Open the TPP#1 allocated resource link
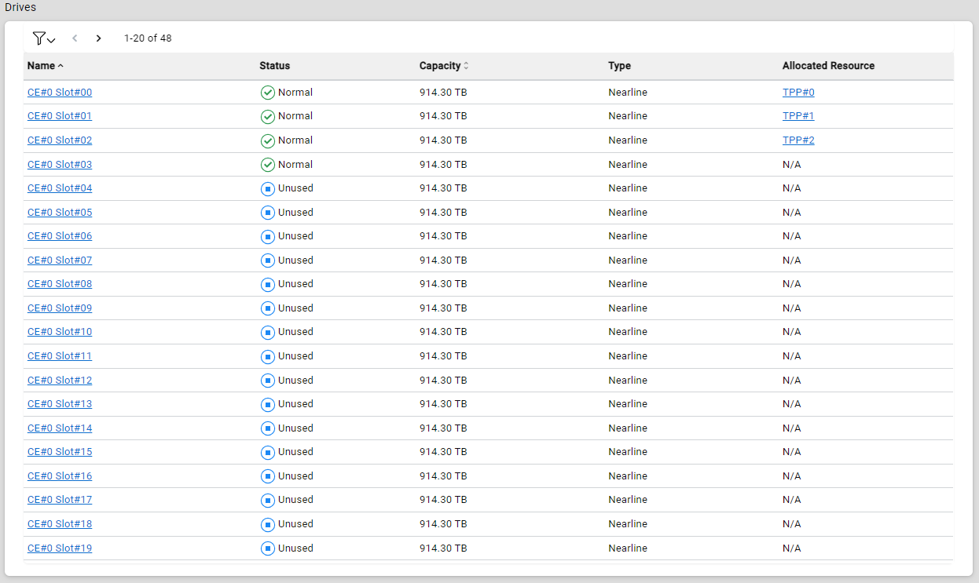Image resolution: width=979 pixels, height=583 pixels. coord(798,116)
